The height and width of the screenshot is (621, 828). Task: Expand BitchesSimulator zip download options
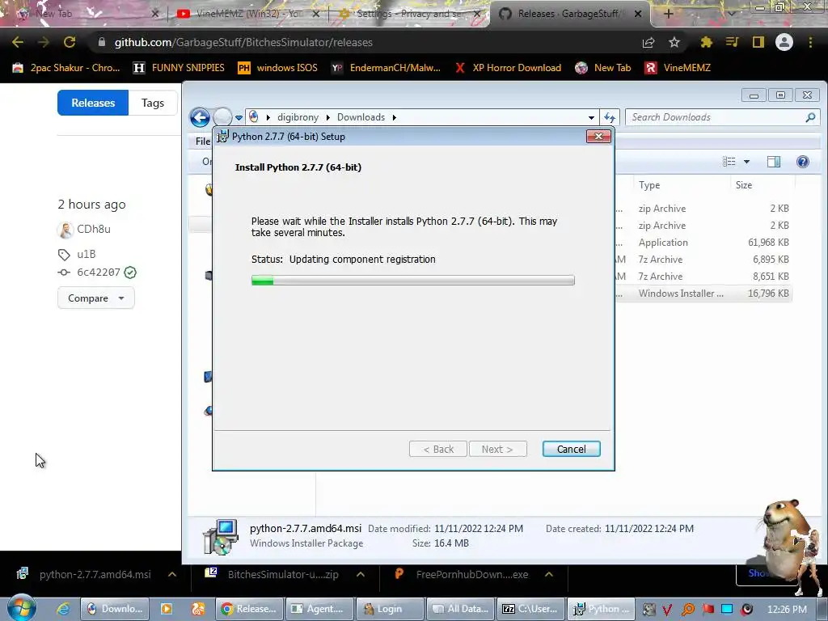361,575
